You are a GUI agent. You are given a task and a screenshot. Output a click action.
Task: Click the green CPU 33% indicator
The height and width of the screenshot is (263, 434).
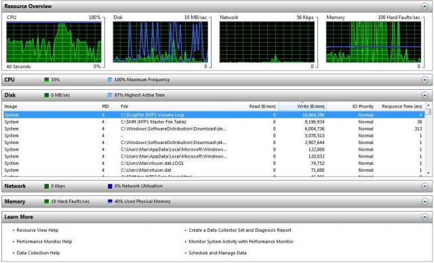point(47,80)
